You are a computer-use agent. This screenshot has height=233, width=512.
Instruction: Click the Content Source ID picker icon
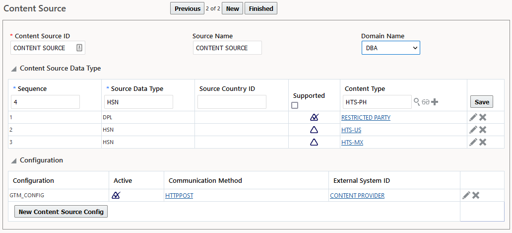tap(79, 48)
